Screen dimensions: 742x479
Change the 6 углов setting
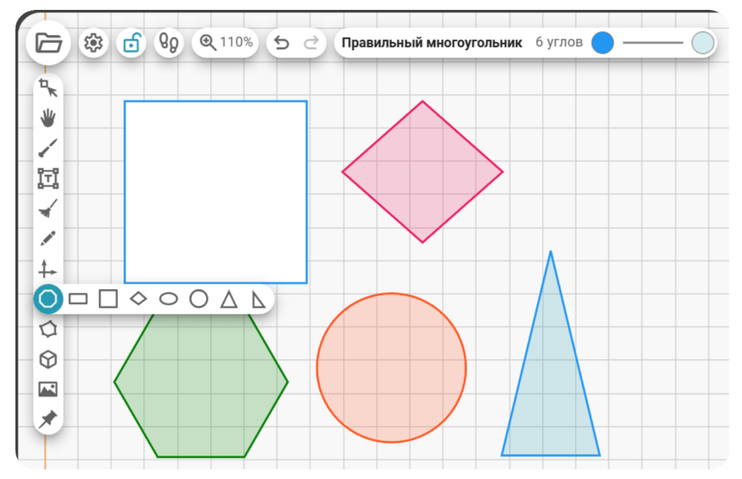(x=559, y=42)
